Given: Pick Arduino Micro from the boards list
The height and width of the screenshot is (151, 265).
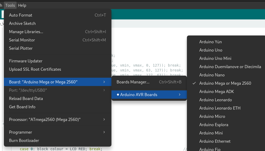Looking at the screenshot, I should pos(212,116).
